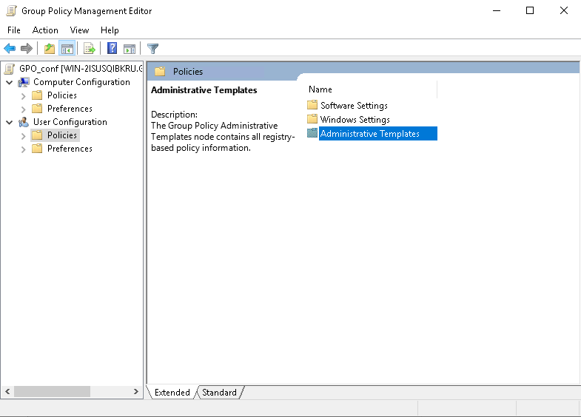This screenshot has width=581, height=417.
Task: Open Help using the question mark icon
Action: 112,49
